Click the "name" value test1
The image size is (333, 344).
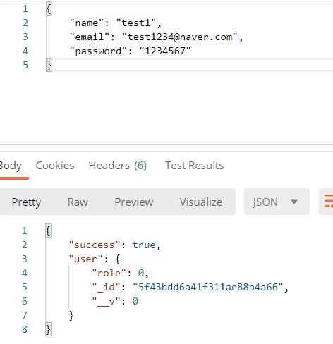point(136,23)
